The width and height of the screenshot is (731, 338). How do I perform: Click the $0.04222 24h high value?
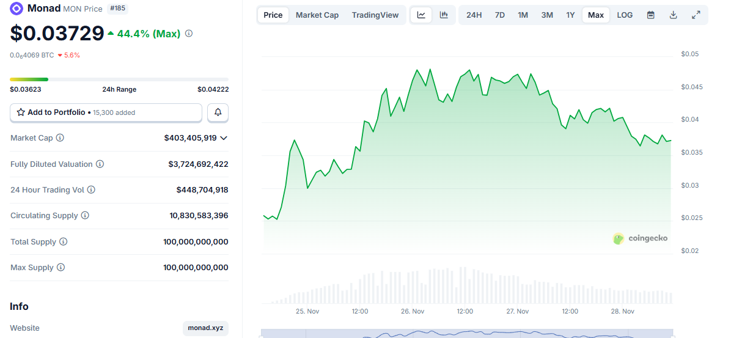click(x=213, y=89)
